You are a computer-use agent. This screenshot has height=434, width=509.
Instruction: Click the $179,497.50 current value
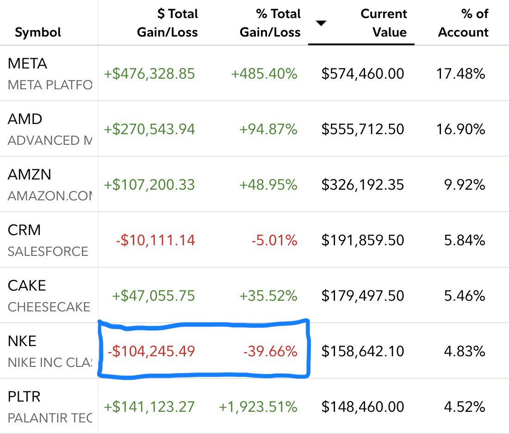(363, 296)
